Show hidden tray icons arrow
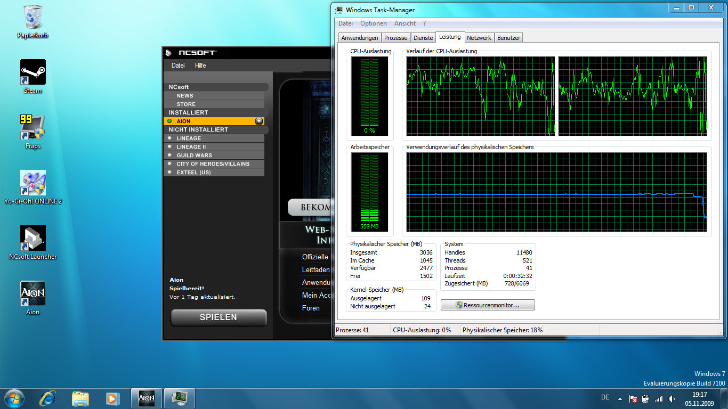 620,398
